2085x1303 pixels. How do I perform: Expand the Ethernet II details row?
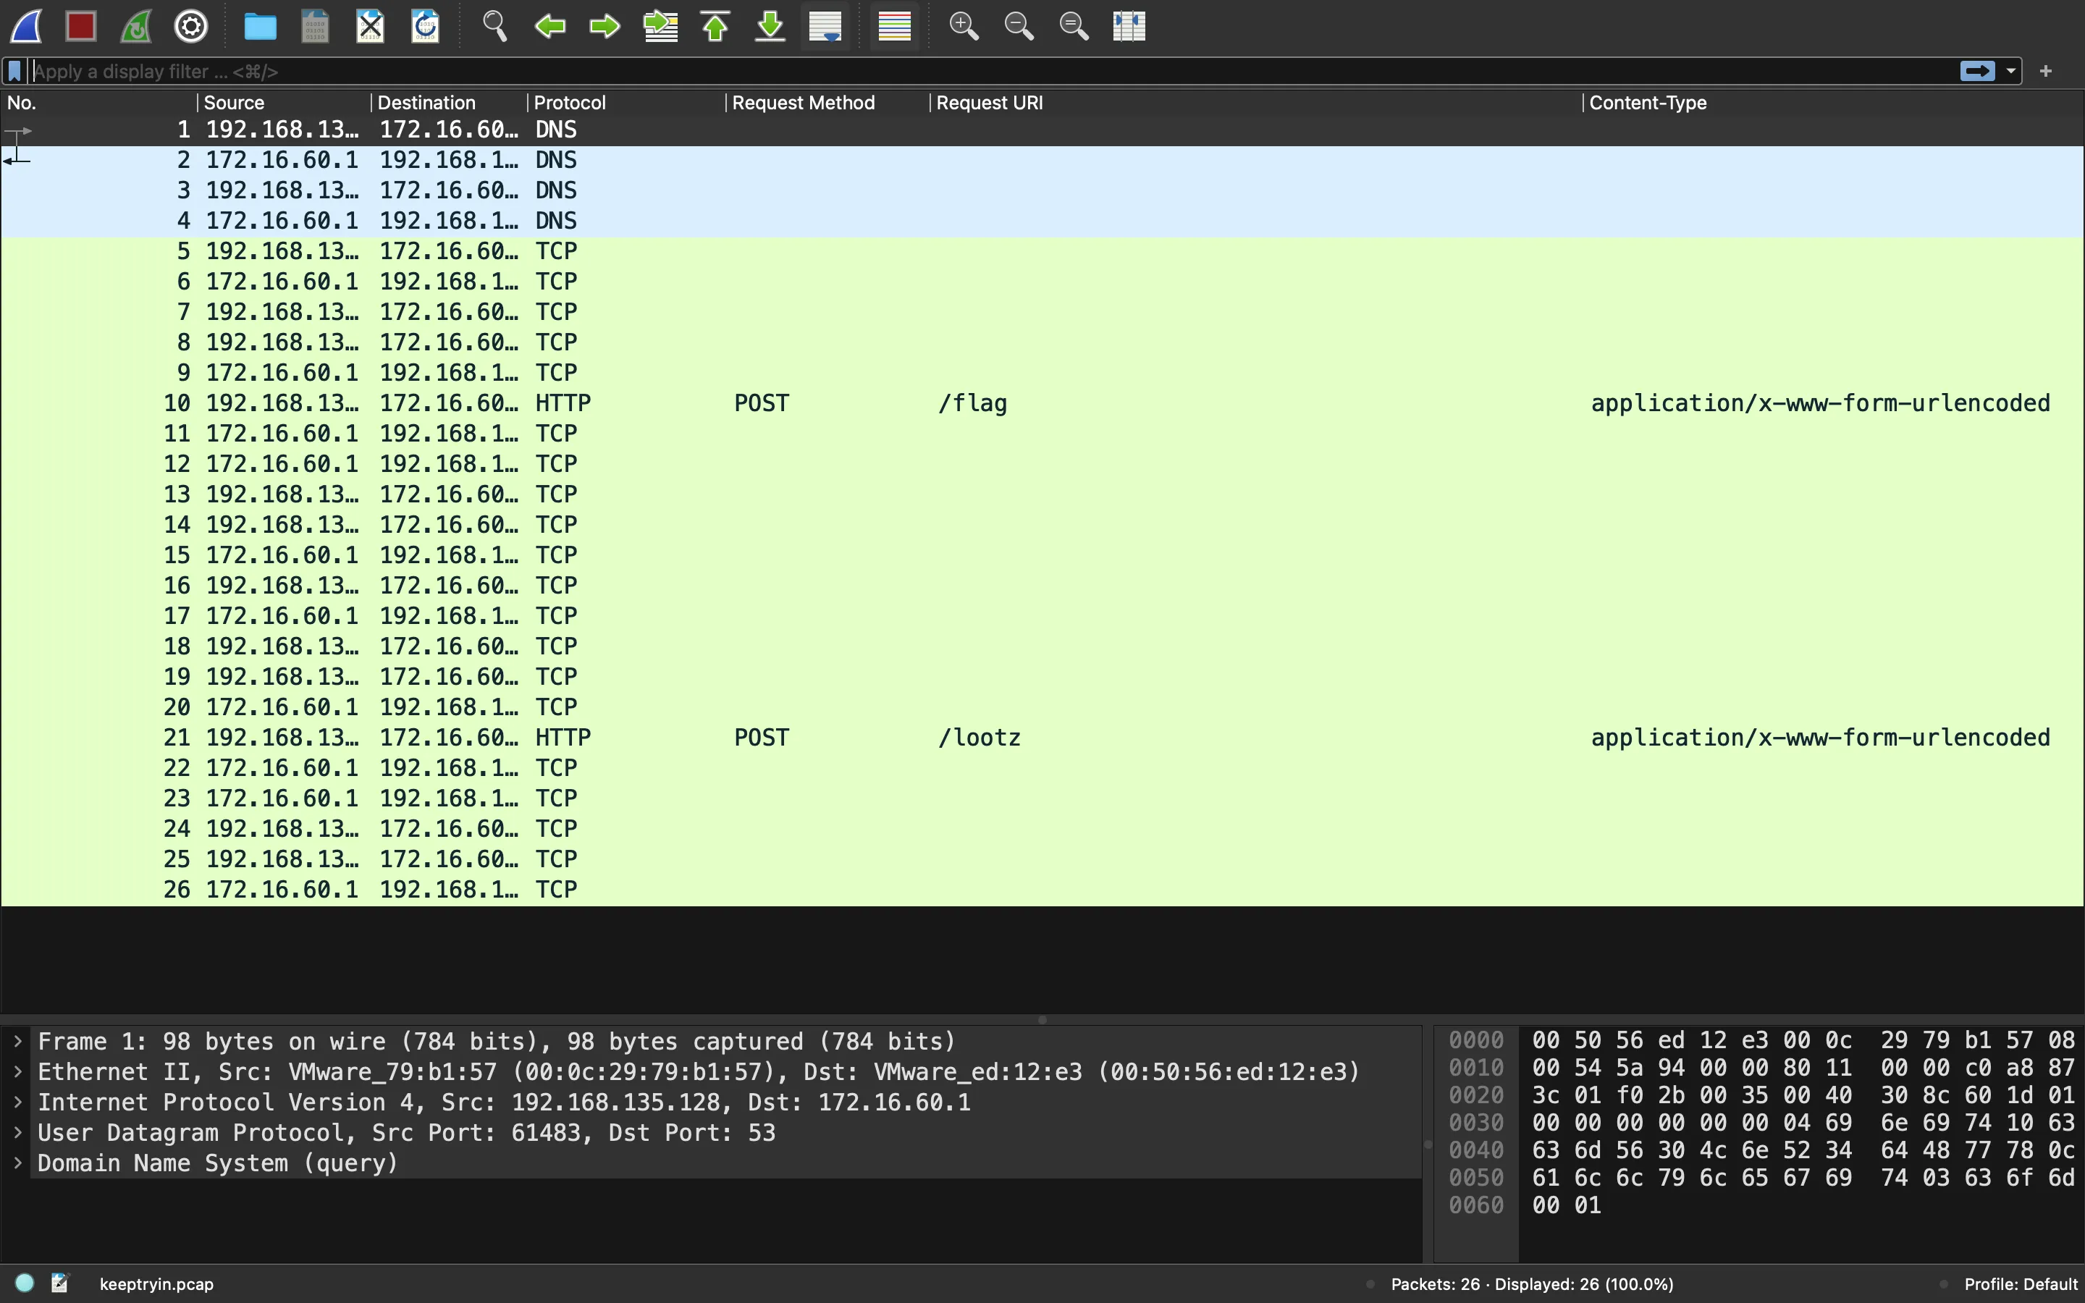17,1071
